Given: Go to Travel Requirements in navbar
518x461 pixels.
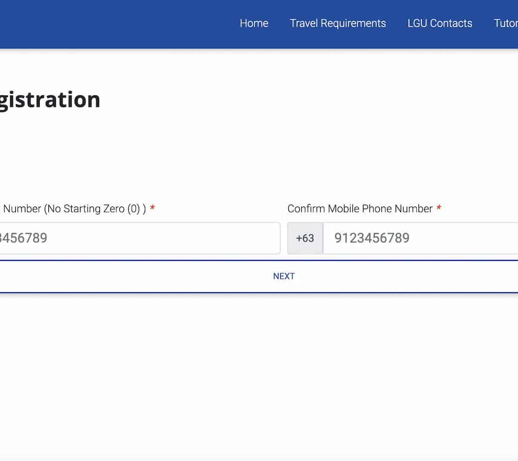Looking at the screenshot, I should (338, 23).
